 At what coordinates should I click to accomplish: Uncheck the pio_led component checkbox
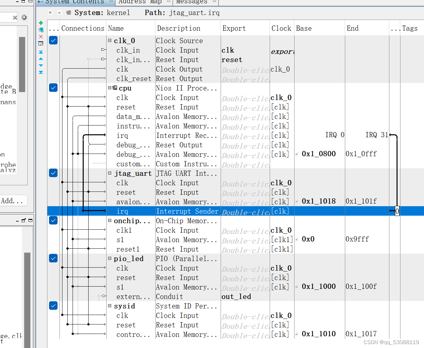click(x=53, y=258)
